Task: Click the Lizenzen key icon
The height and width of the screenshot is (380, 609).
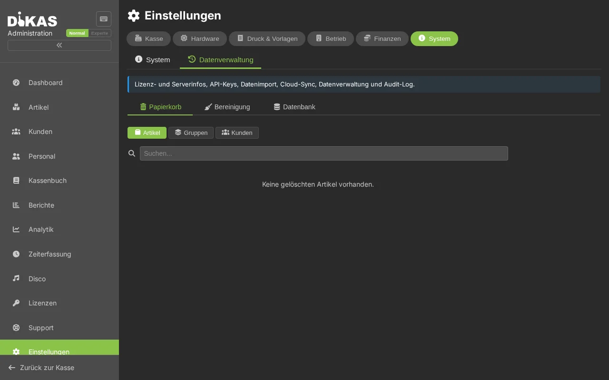Action: click(16, 303)
